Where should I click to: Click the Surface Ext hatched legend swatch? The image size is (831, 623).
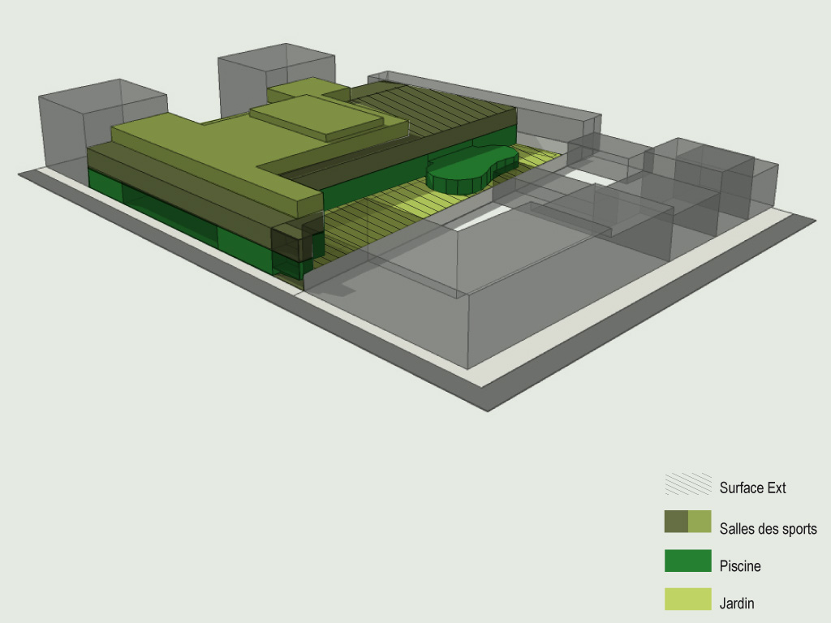pyautogui.click(x=688, y=483)
